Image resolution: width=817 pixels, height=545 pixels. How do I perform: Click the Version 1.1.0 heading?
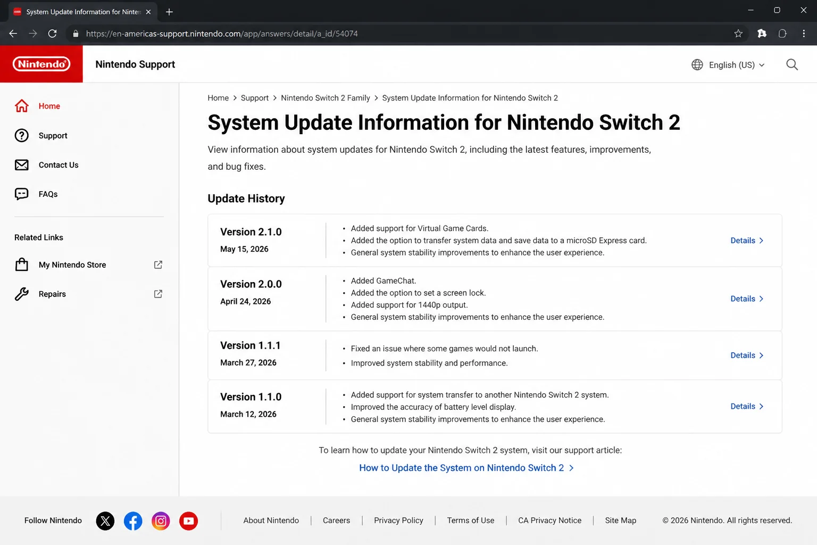[x=251, y=397]
